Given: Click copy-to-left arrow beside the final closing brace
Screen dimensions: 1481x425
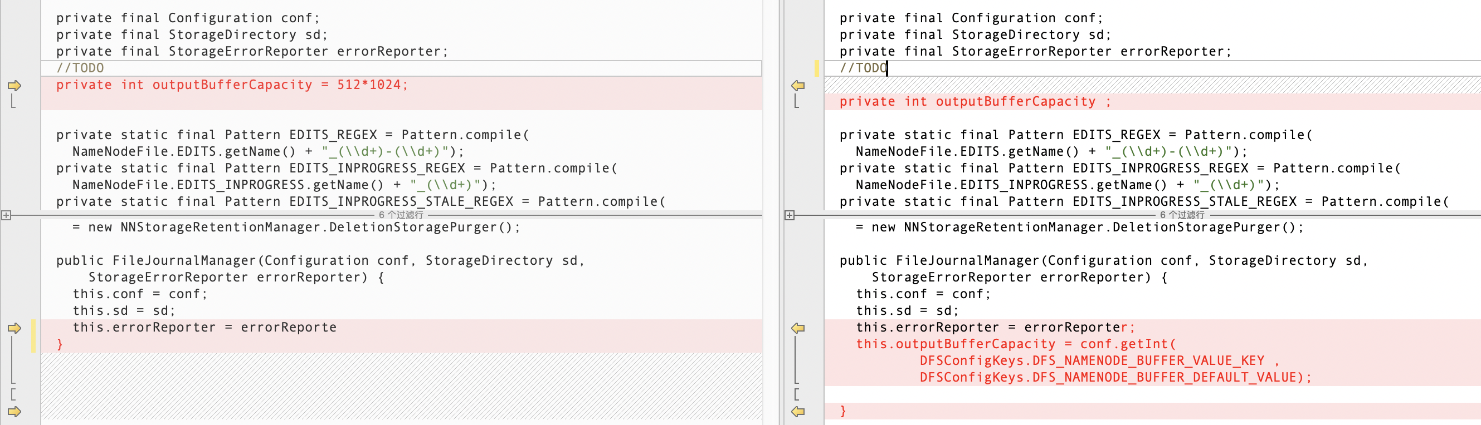Looking at the screenshot, I should 798,411.
